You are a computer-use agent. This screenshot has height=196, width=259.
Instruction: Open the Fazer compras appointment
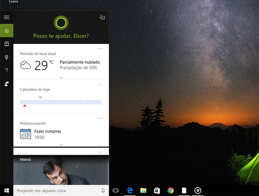48,131
